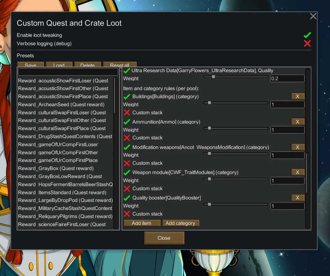Remove the Ammunition category rule with X

click(x=297, y=122)
